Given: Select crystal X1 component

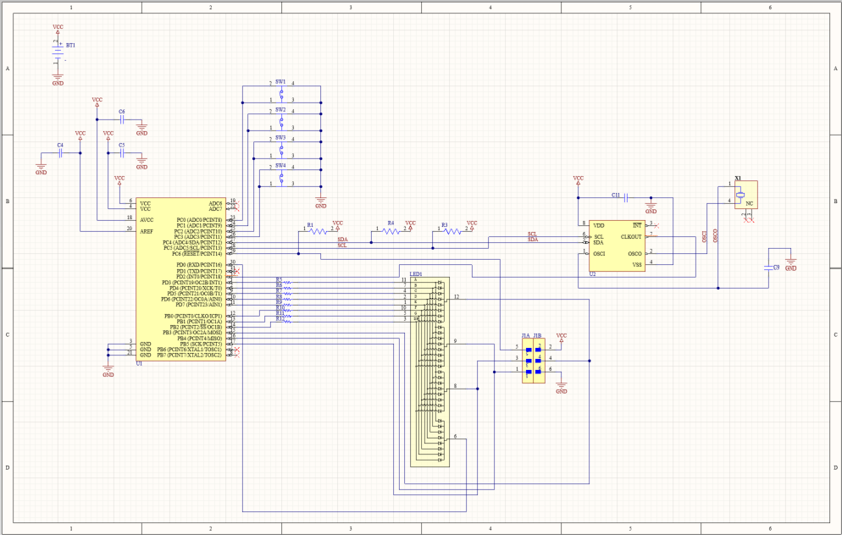Looking at the screenshot, I should (746, 195).
